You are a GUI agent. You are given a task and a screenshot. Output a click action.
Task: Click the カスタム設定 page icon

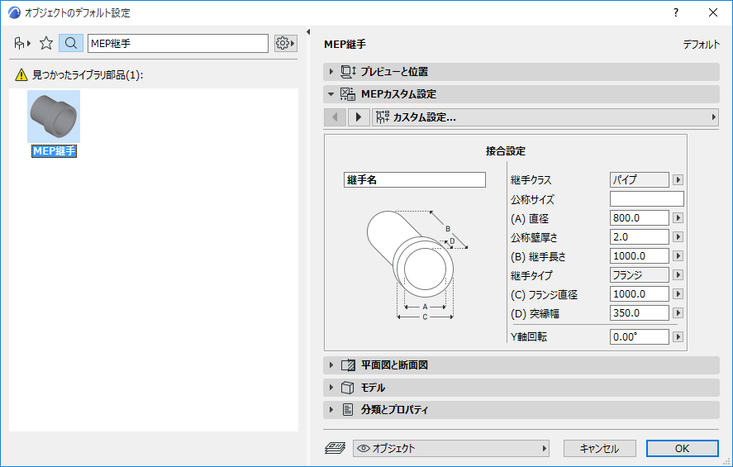[383, 117]
